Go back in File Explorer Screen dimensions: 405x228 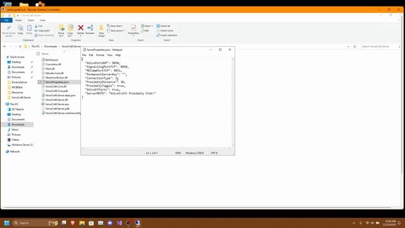[x=4, y=46]
